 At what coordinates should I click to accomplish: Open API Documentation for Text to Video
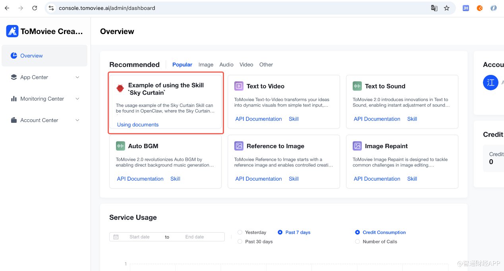click(x=259, y=119)
